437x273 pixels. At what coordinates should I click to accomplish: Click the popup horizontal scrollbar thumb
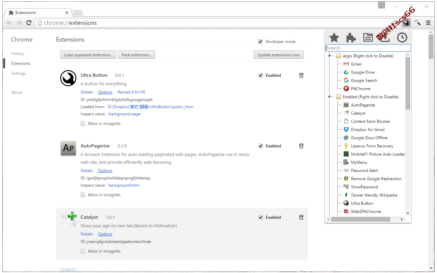pos(361,219)
